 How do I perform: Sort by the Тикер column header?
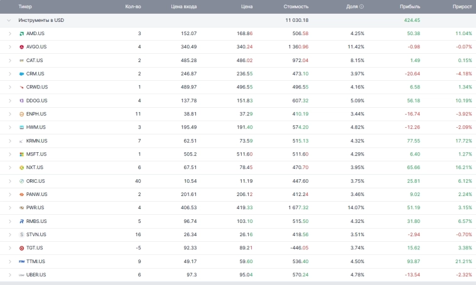[25, 6]
